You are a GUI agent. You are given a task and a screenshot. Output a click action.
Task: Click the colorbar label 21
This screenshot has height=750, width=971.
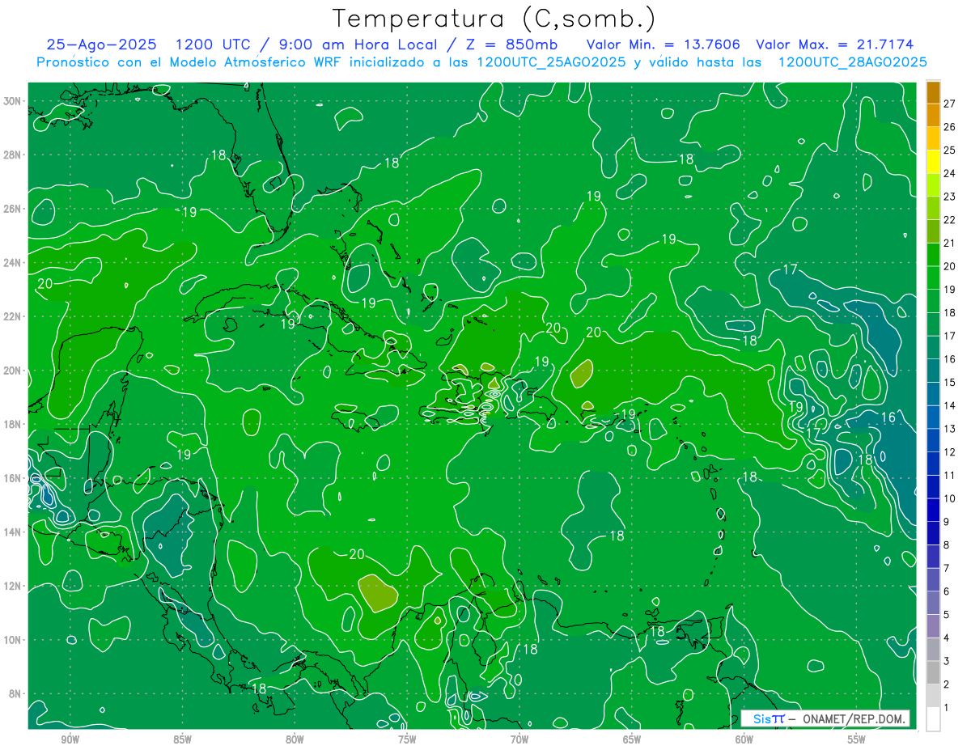[x=950, y=243]
